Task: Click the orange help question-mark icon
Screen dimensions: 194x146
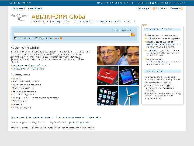Action: (182, 8)
